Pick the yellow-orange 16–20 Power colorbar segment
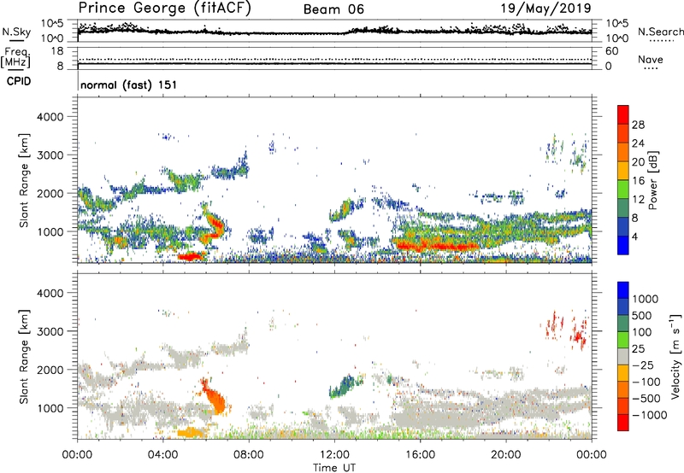The width and height of the screenshot is (684, 473). 623,171
